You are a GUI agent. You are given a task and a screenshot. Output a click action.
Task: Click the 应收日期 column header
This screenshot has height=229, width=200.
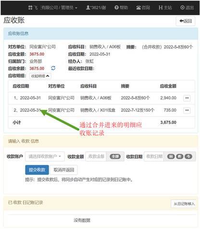[21, 86]
